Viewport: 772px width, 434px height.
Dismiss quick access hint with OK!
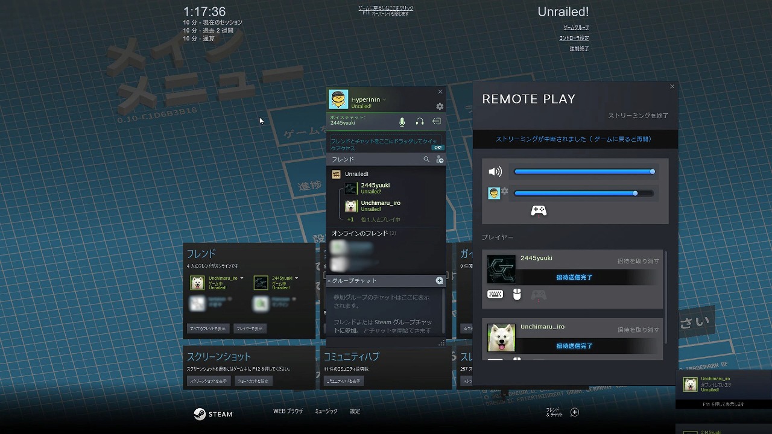click(x=437, y=148)
